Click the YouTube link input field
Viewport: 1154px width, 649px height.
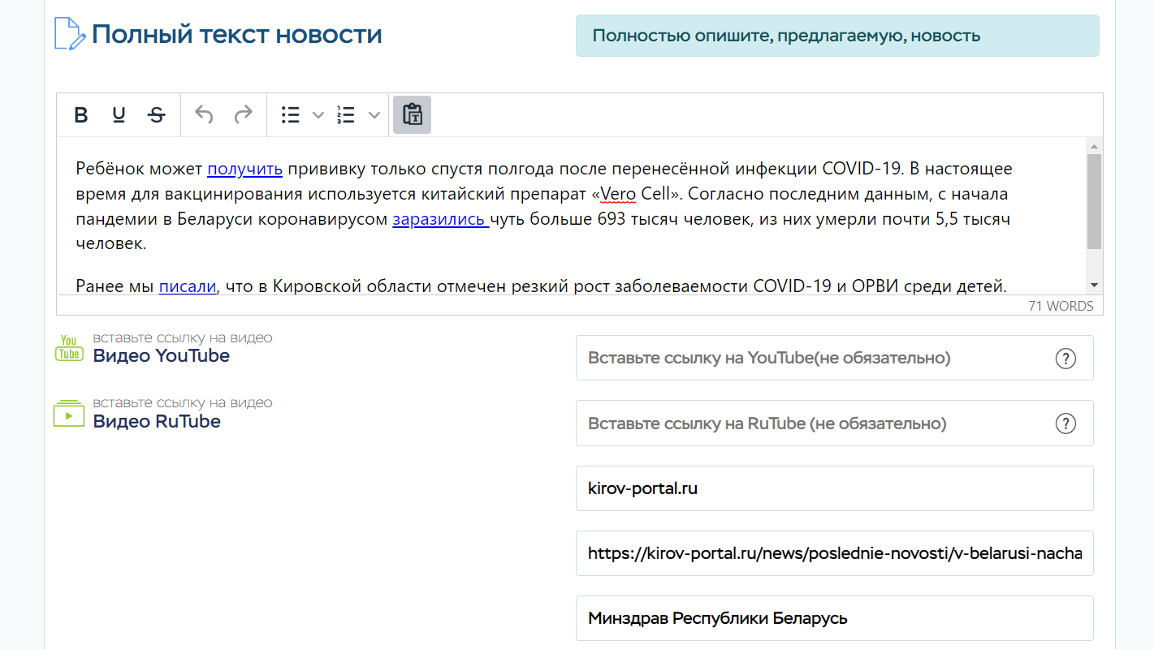(812, 358)
